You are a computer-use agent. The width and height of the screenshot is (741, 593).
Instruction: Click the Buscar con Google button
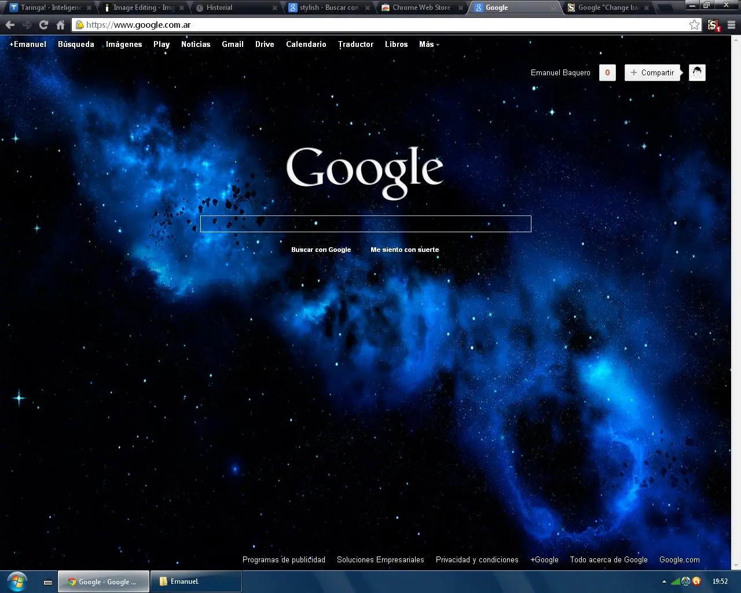[x=321, y=250]
